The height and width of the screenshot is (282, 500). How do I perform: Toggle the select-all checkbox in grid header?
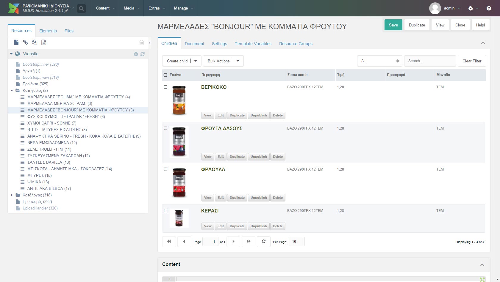pyautogui.click(x=166, y=75)
